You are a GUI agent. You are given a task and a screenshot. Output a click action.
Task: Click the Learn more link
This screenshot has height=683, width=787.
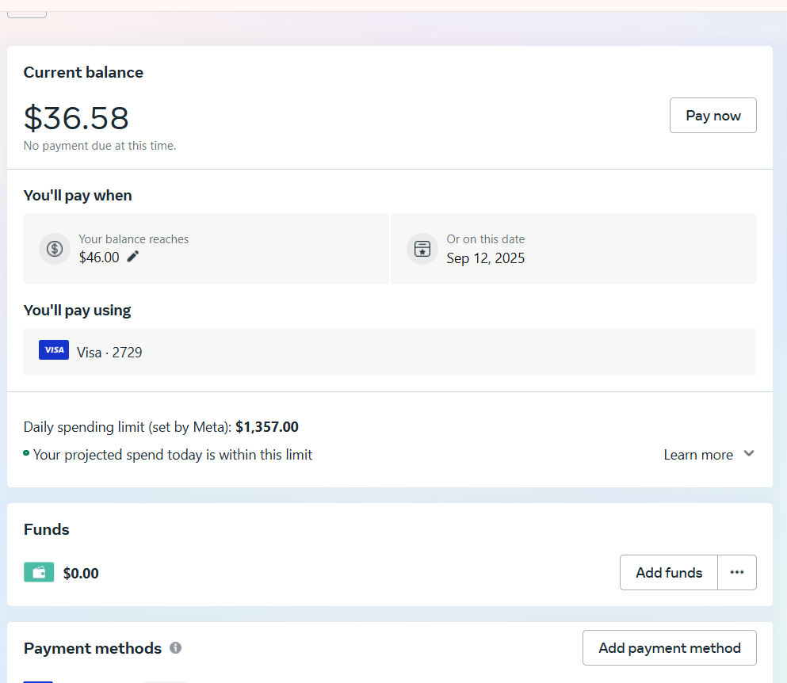coord(698,455)
